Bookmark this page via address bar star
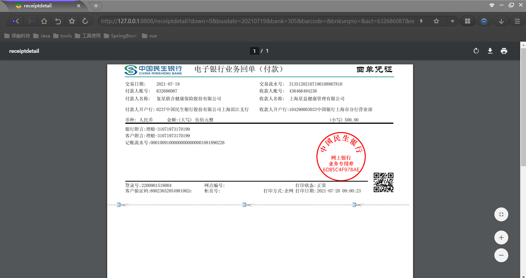Viewport: 526px width, 278px height. [x=436, y=21]
